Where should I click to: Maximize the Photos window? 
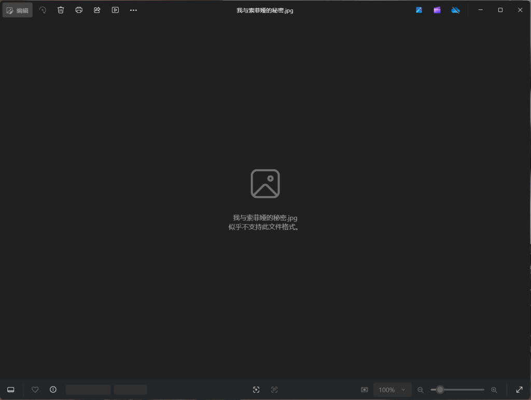500,10
